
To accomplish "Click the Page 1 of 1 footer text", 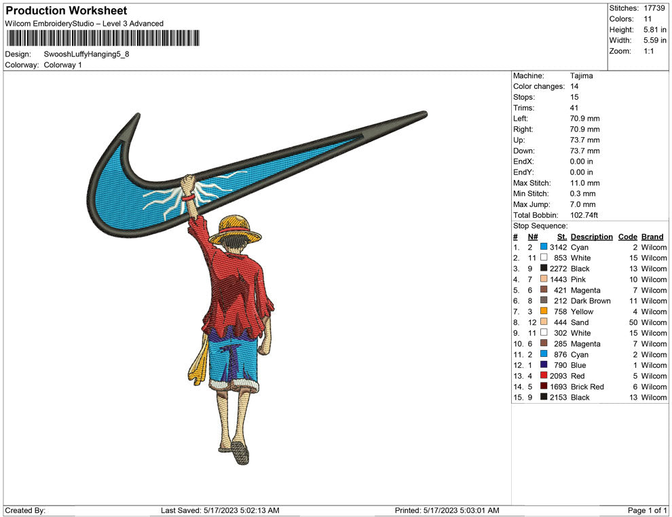I will (x=648, y=510).
